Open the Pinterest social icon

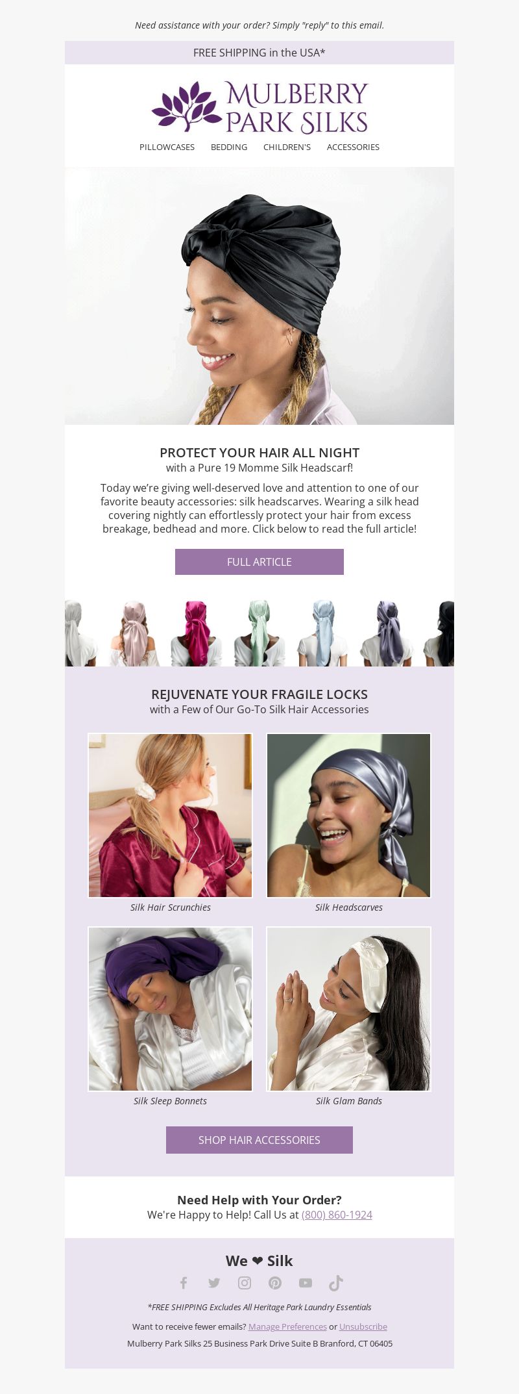point(275,1282)
